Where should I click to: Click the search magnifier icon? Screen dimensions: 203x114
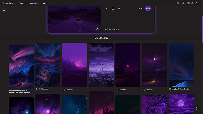[x=178, y=3]
